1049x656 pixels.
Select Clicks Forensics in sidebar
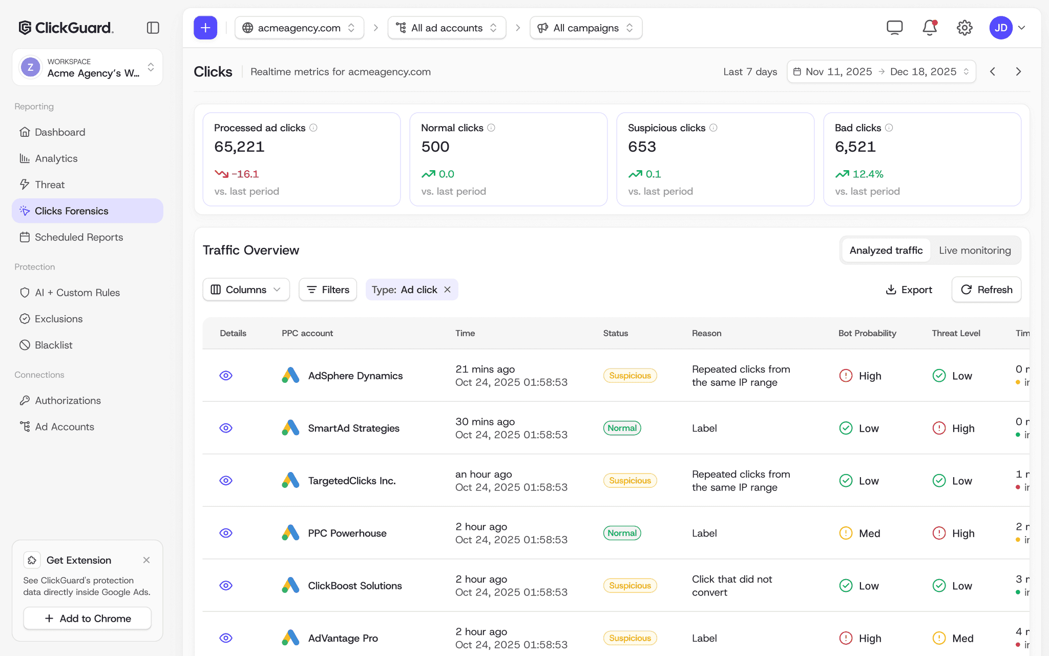(x=88, y=211)
